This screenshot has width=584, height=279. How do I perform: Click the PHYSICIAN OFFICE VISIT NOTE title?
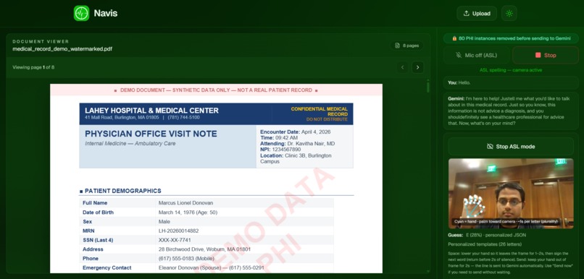151,134
